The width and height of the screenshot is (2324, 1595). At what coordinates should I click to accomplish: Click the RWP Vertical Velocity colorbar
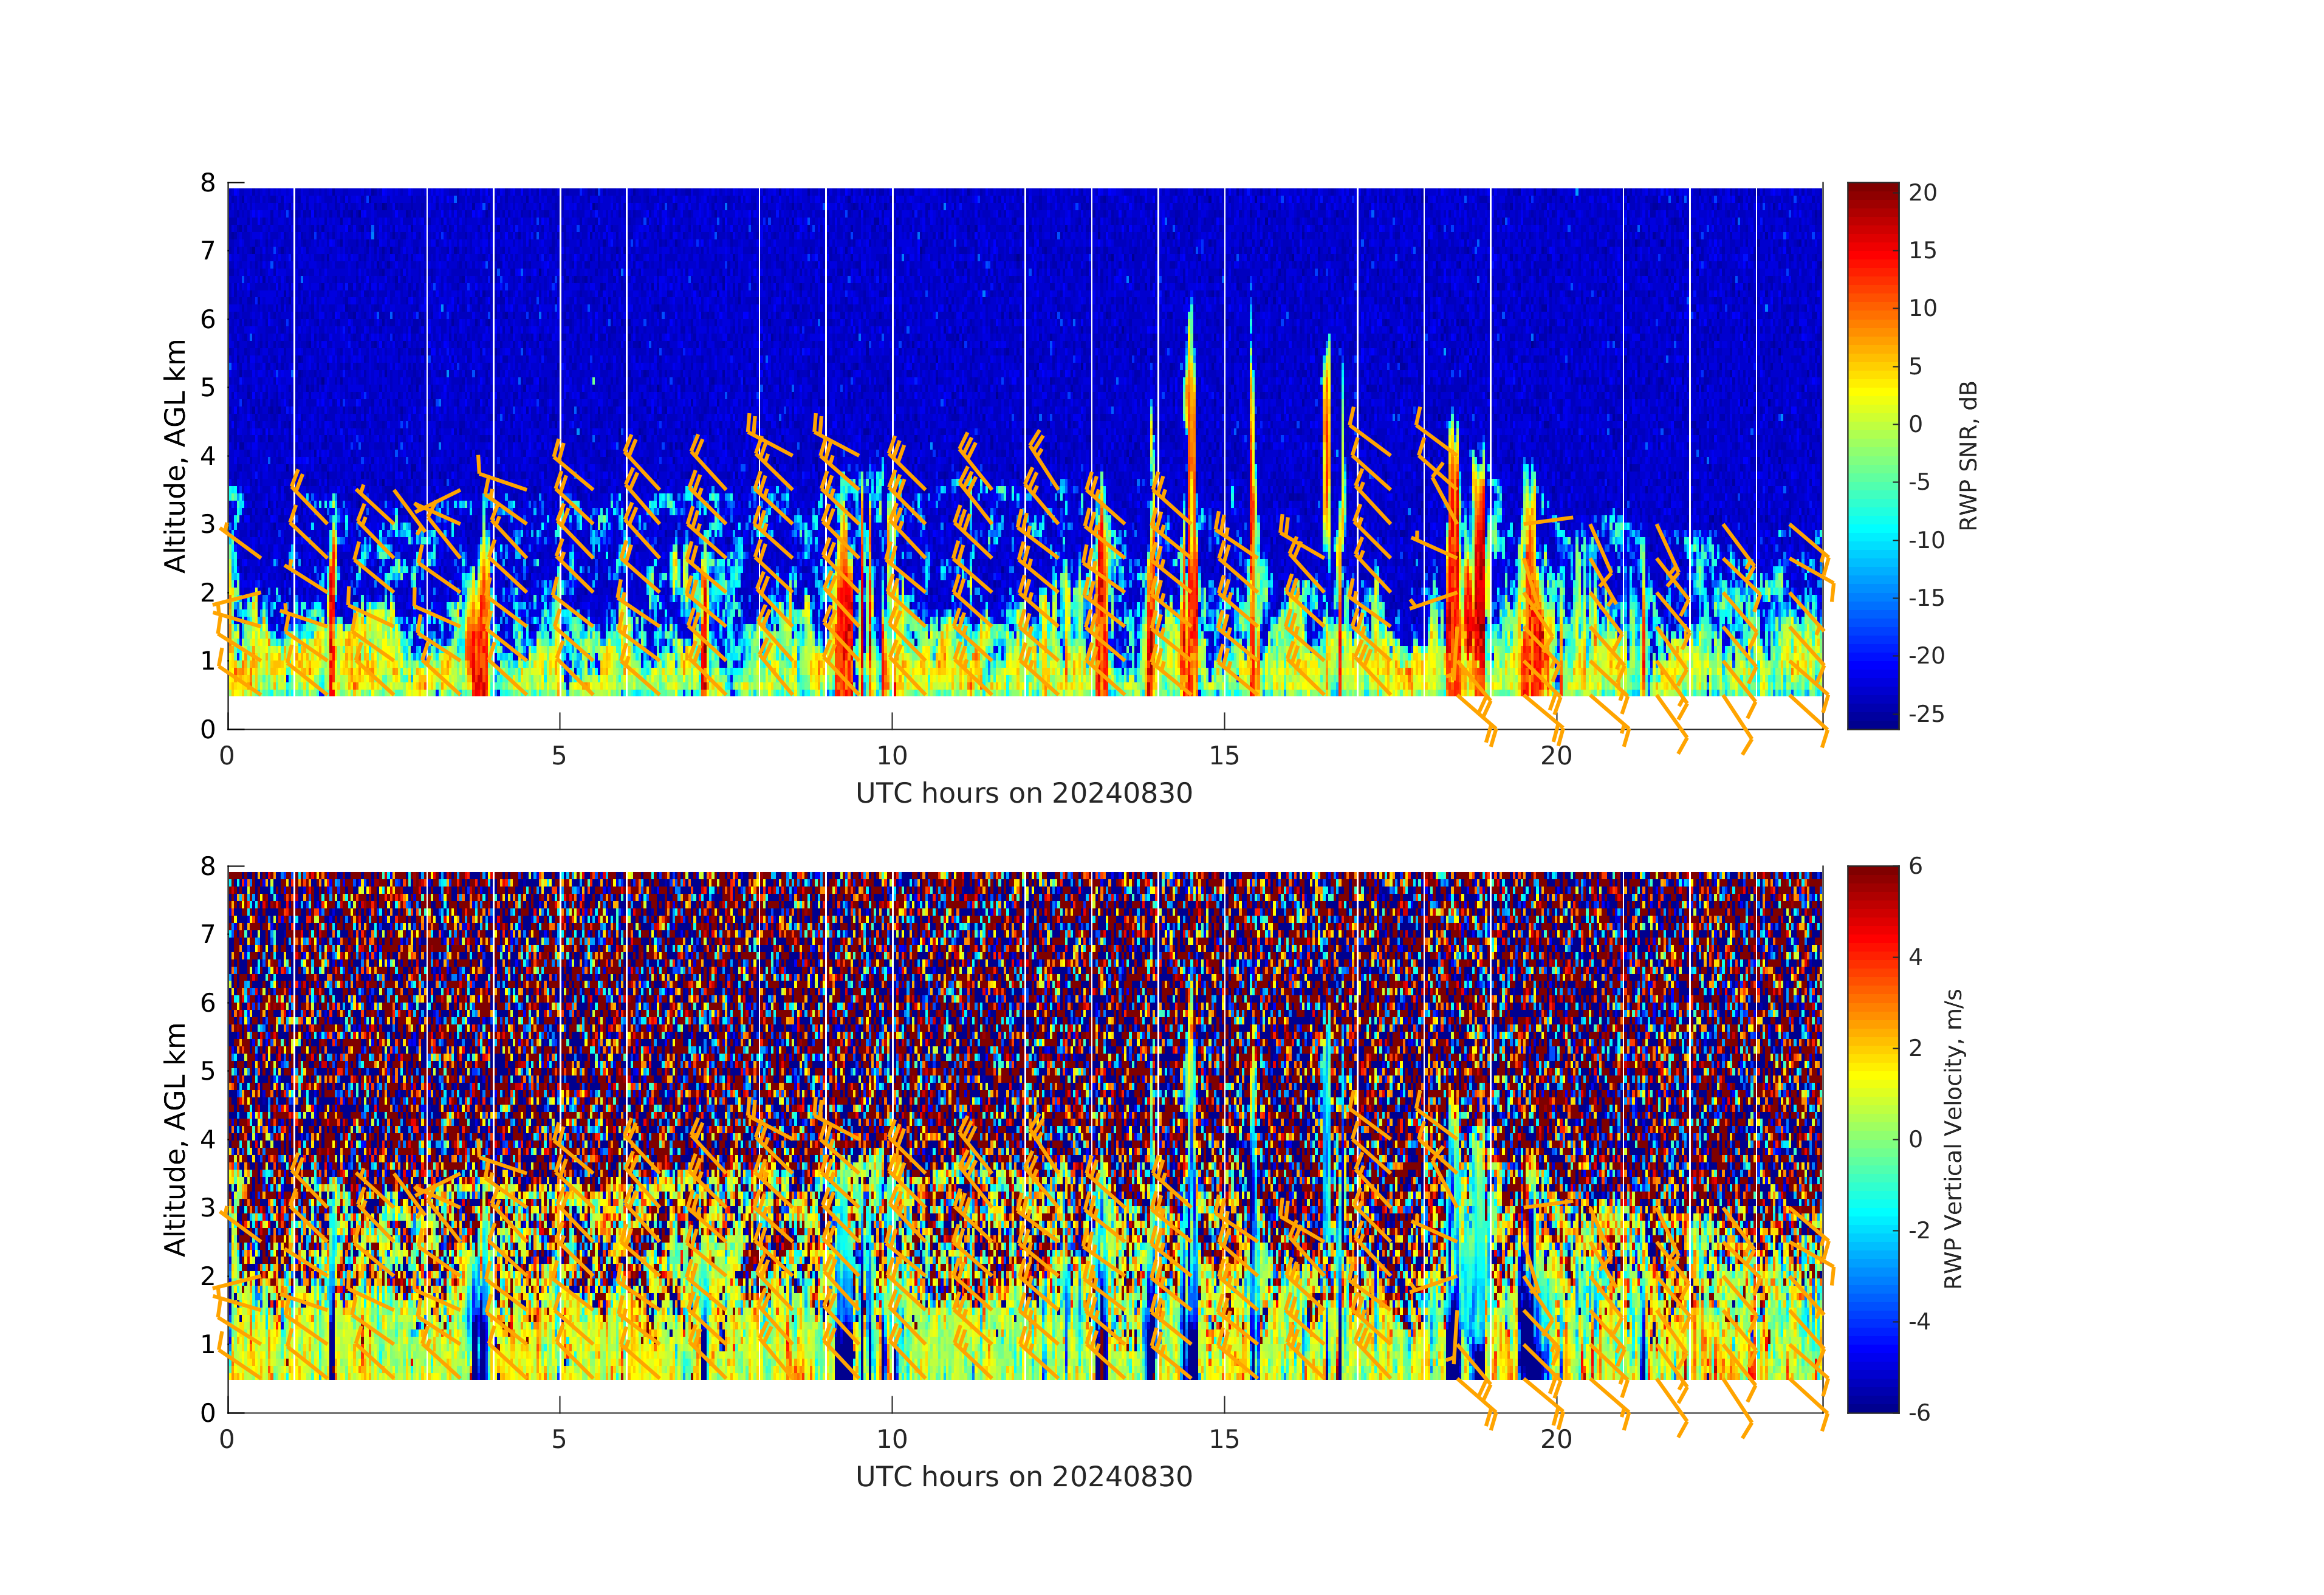click(x=1872, y=1138)
